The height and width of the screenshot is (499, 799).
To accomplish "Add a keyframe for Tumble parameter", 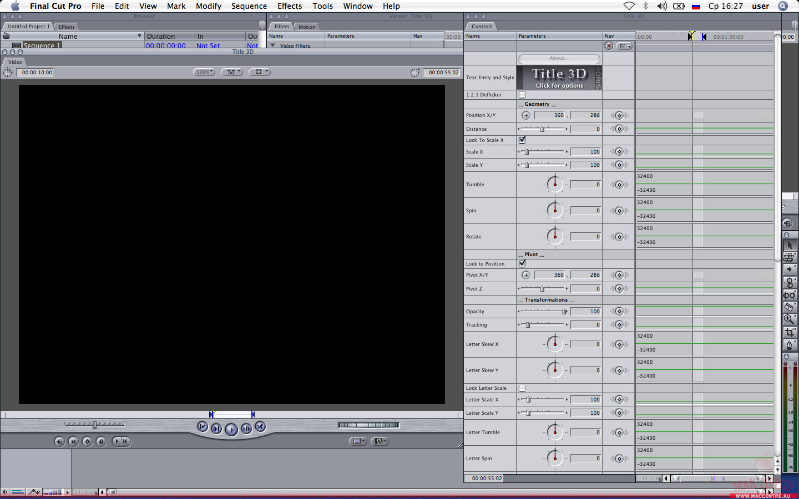I will 619,185.
